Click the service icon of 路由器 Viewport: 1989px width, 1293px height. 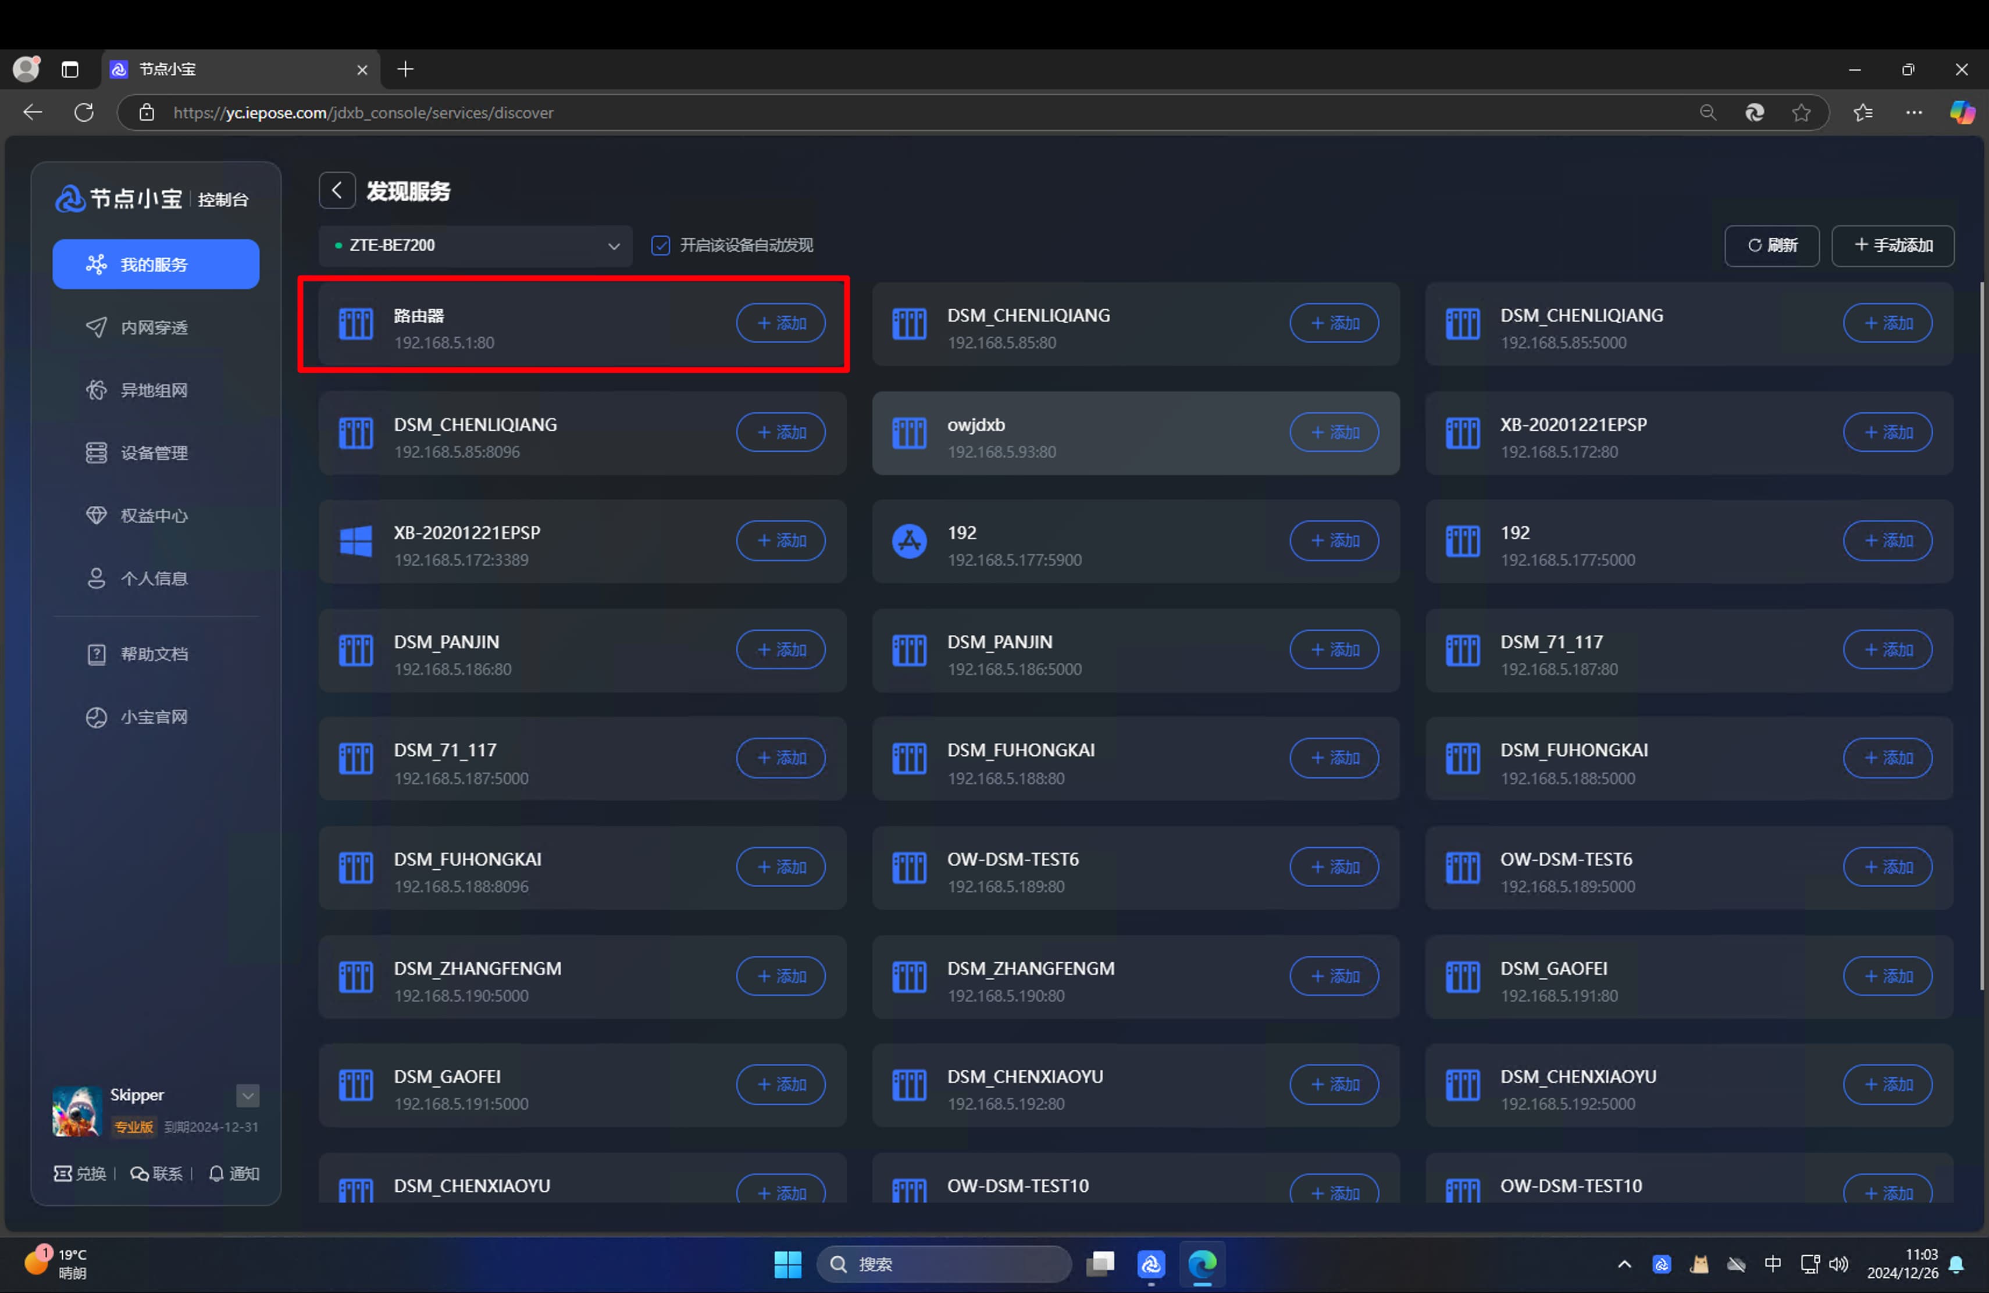[356, 323]
